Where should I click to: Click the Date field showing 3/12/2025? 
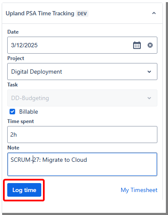point(82,45)
